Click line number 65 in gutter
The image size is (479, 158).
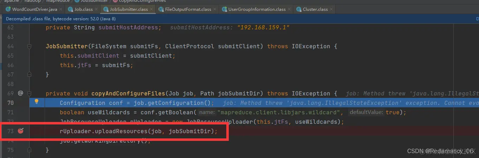10,56
